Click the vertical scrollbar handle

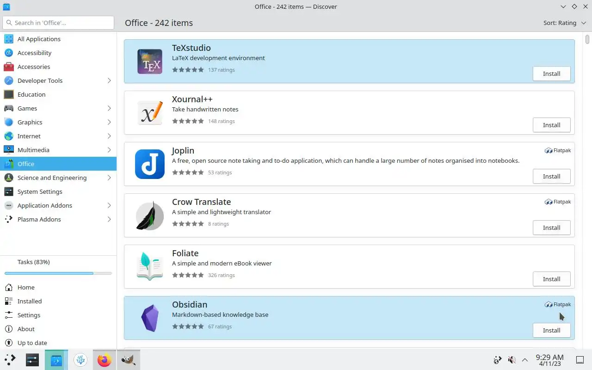pyautogui.click(x=588, y=39)
